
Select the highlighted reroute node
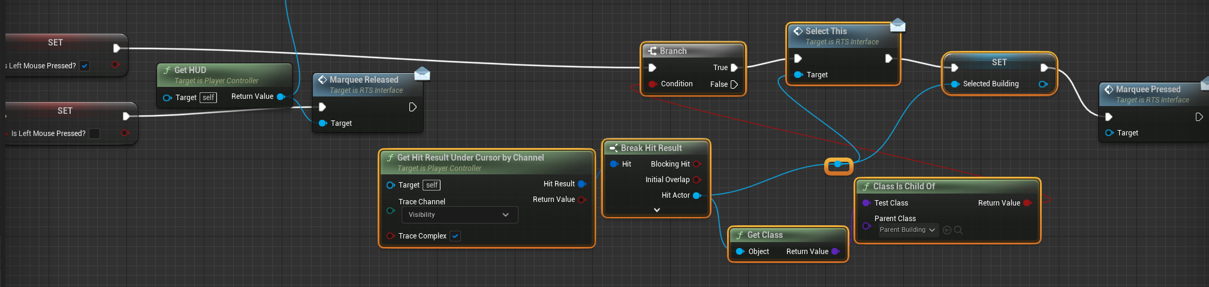838,165
